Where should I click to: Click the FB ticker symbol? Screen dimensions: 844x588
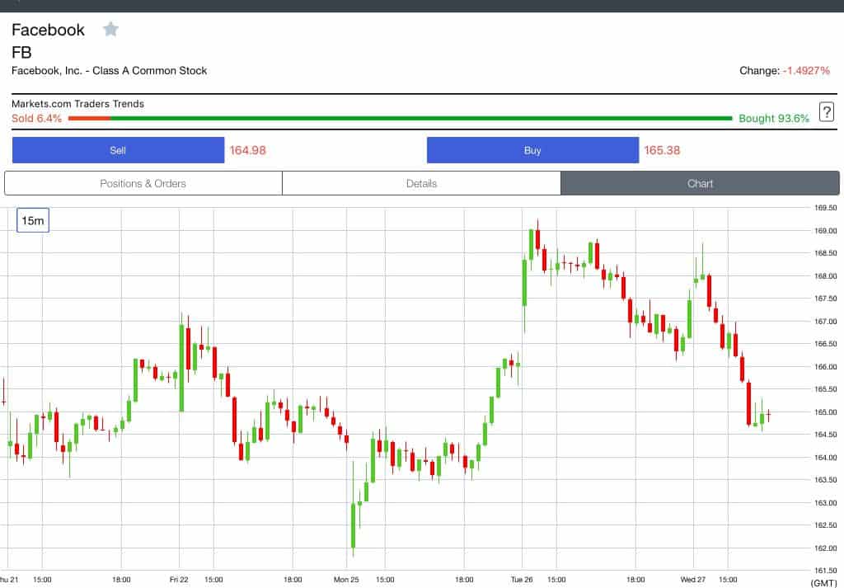click(21, 52)
